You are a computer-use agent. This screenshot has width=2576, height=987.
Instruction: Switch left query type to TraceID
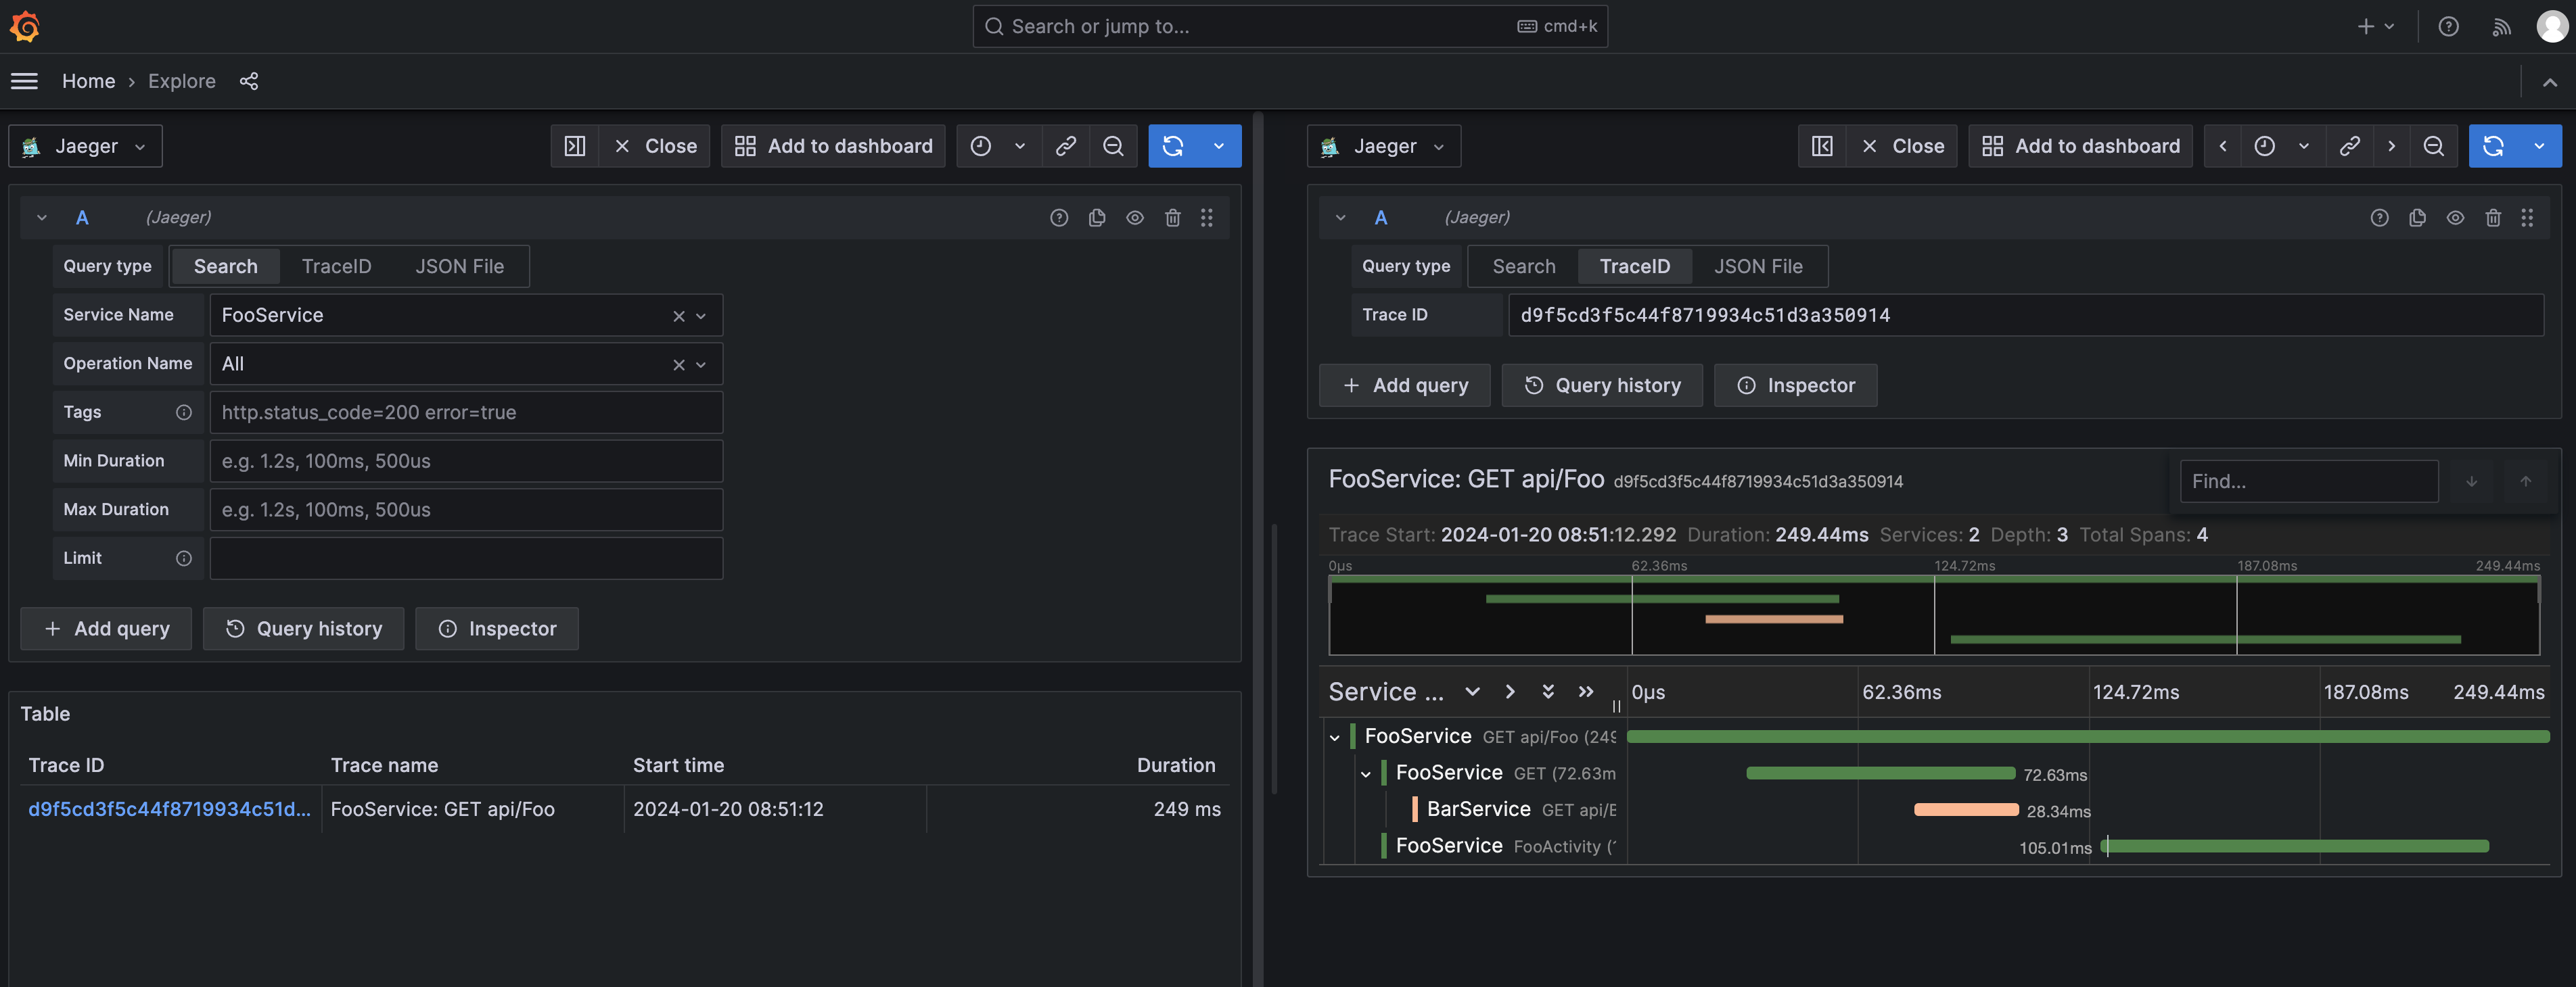click(x=336, y=267)
